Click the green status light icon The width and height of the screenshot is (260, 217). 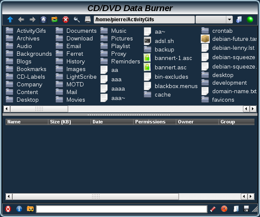pyautogui.click(x=250, y=20)
